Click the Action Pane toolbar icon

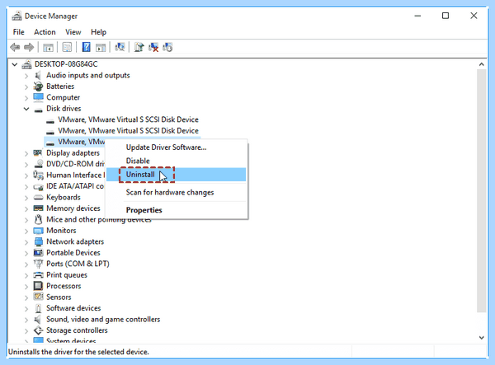click(101, 48)
